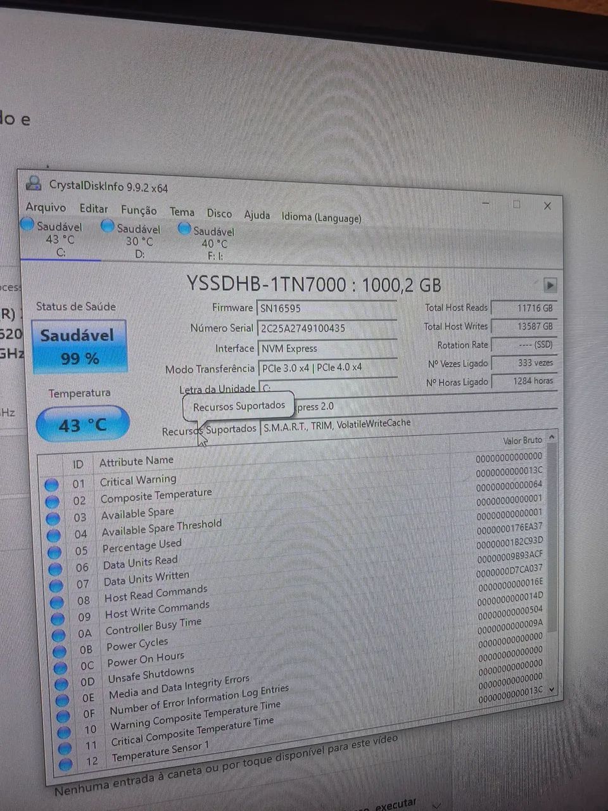Click the blue status icon for Data Units Written
This screenshot has height=811, width=608.
pos(56,585)
